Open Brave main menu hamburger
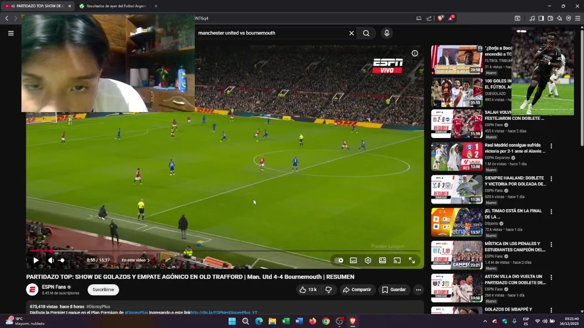 pos(578,18)
